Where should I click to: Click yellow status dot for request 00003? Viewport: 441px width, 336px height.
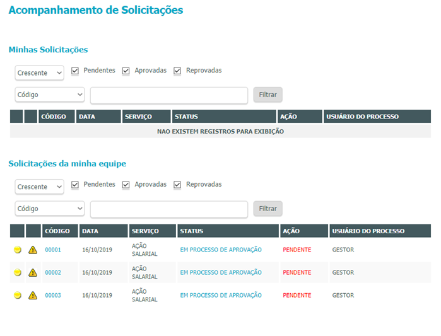pyautogui.click(x=18, y=295)
